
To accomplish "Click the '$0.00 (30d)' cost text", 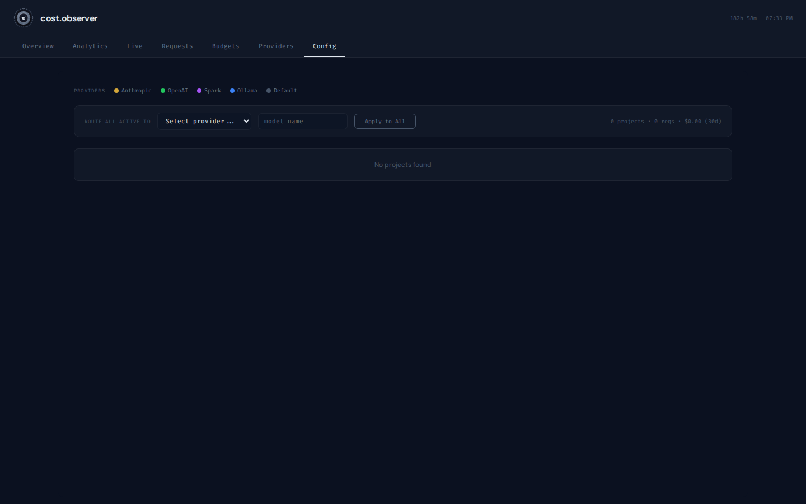I will [703, 122].
